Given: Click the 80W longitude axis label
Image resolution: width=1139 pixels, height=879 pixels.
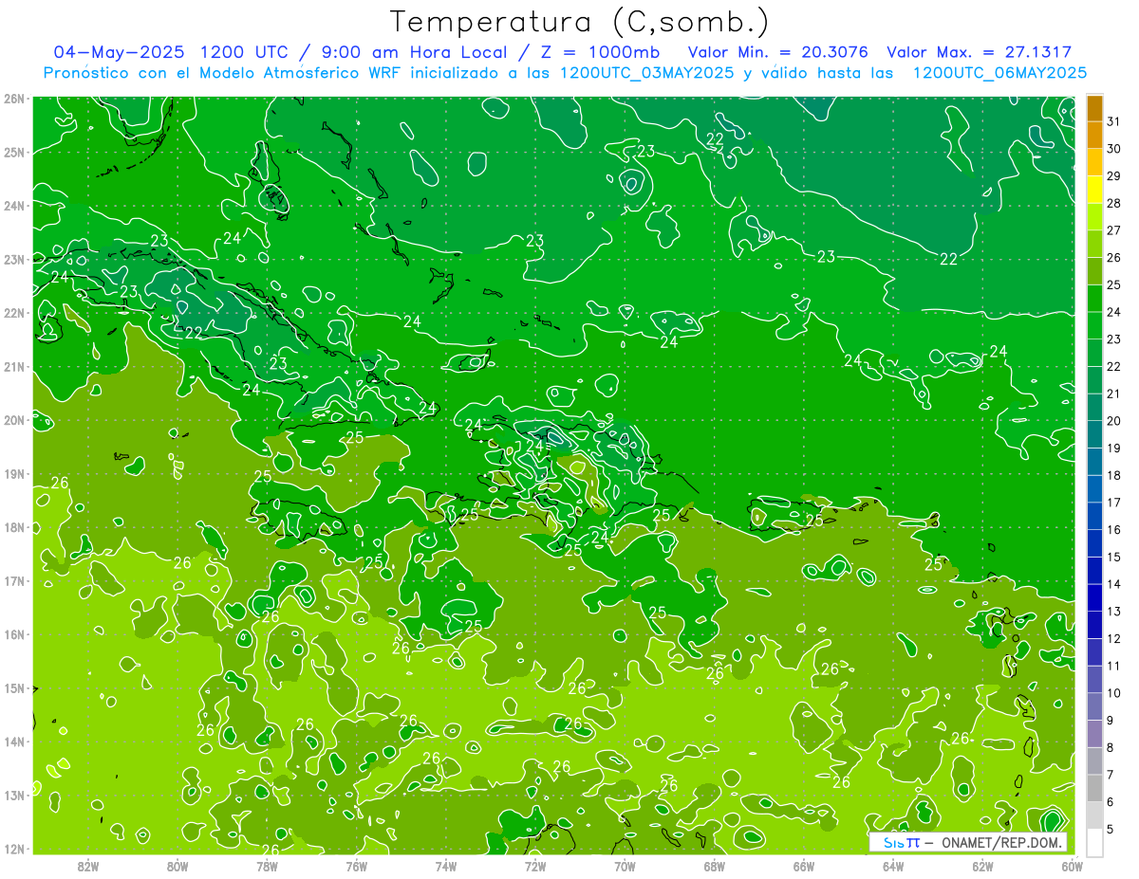Looking at the screenshot, I should (177, 865).
